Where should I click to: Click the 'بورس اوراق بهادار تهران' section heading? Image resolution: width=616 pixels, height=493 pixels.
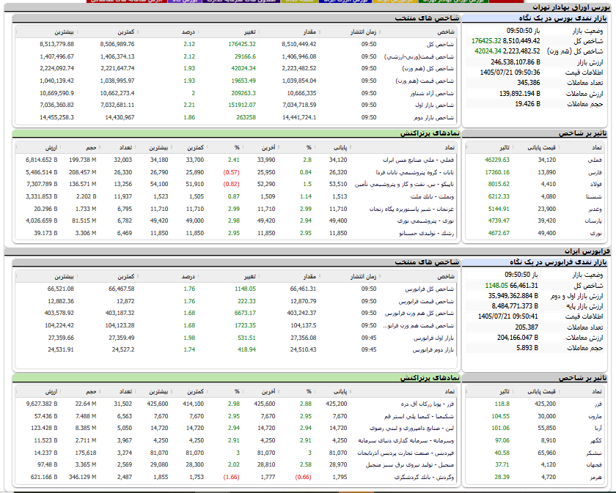571,7
